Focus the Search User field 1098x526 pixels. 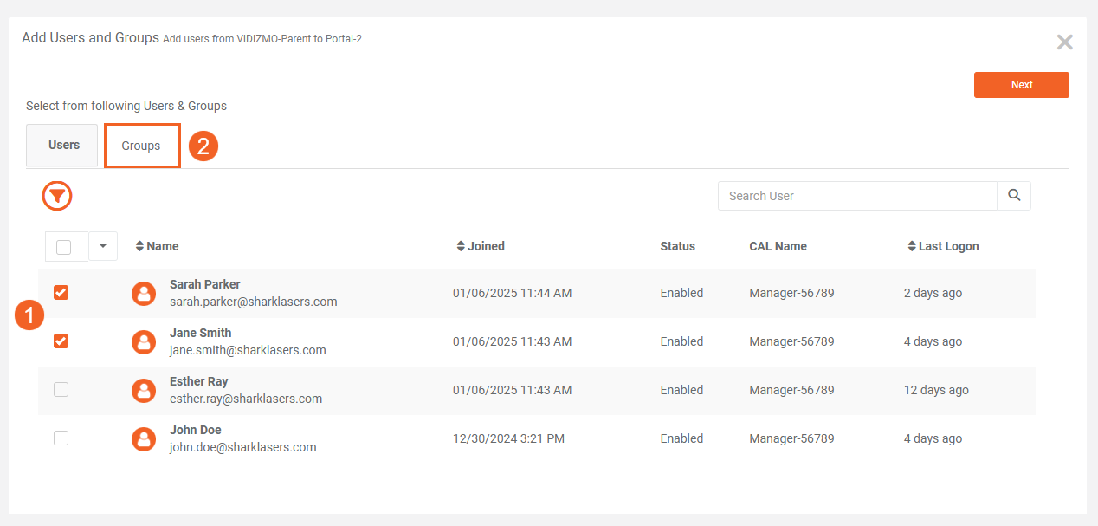click(857, 196)
